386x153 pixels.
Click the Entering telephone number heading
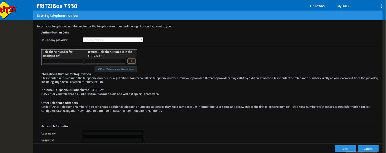tap(58, 15)
